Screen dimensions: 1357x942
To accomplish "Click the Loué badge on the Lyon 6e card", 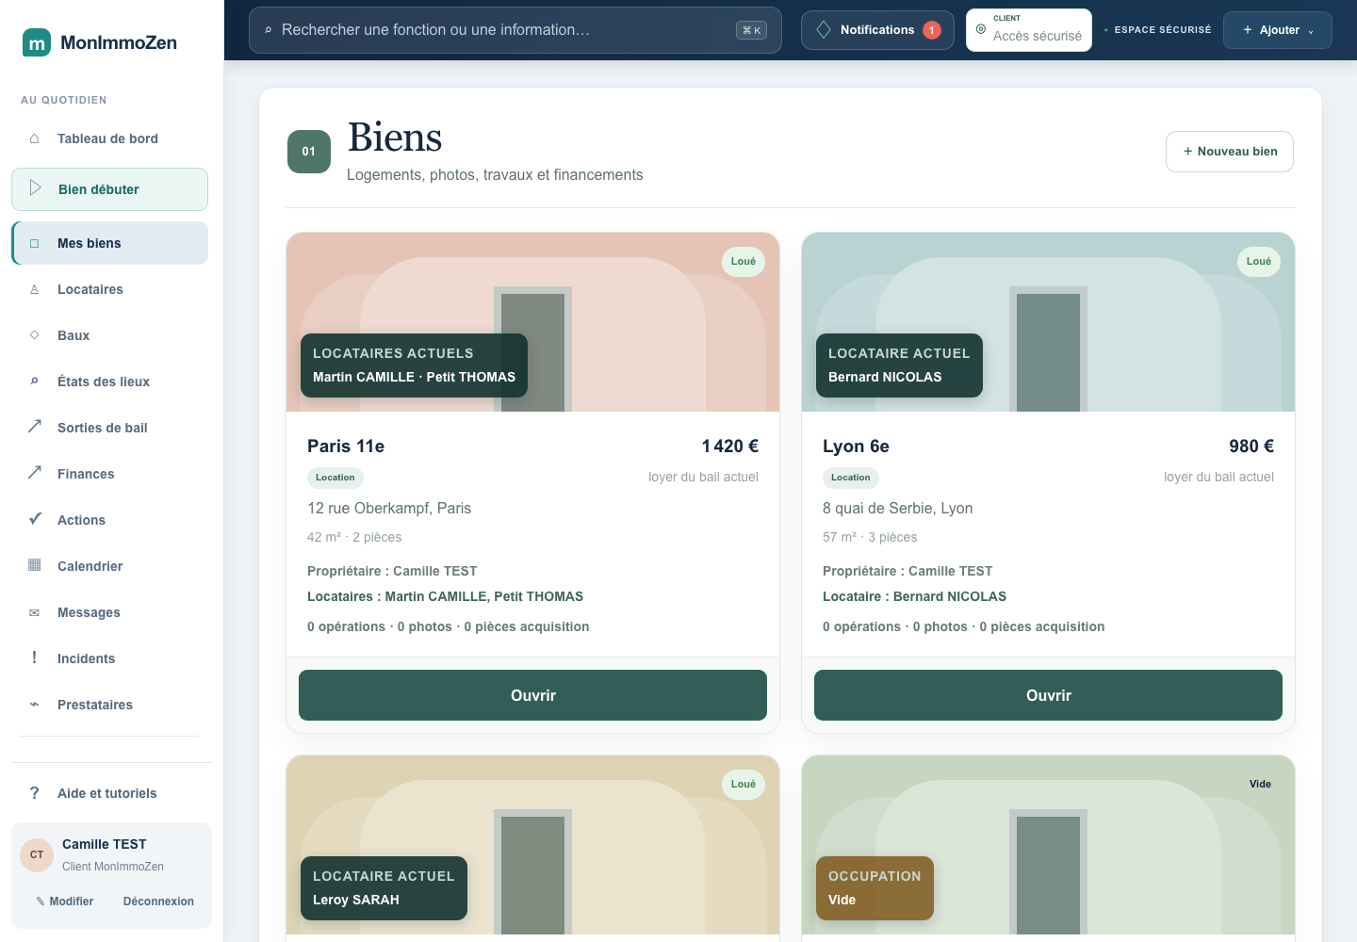I will coord(1259,262).
